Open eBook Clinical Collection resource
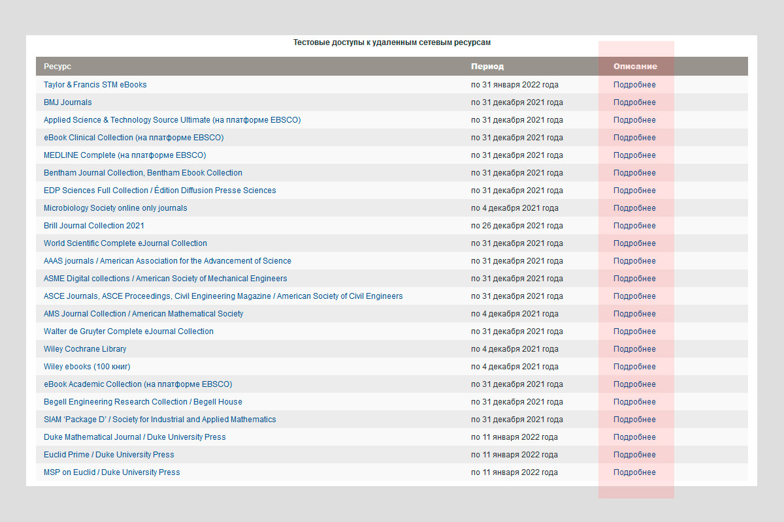This screenshot has height=522, width=784. [133, 138]
